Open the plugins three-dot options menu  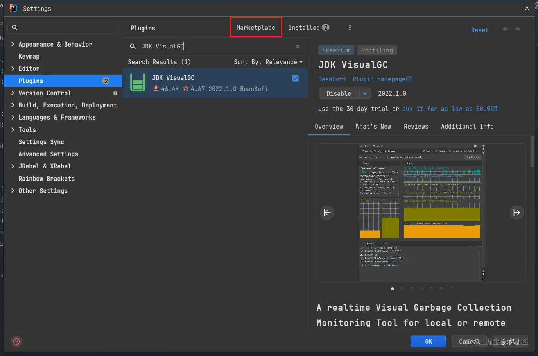point(350,28)
